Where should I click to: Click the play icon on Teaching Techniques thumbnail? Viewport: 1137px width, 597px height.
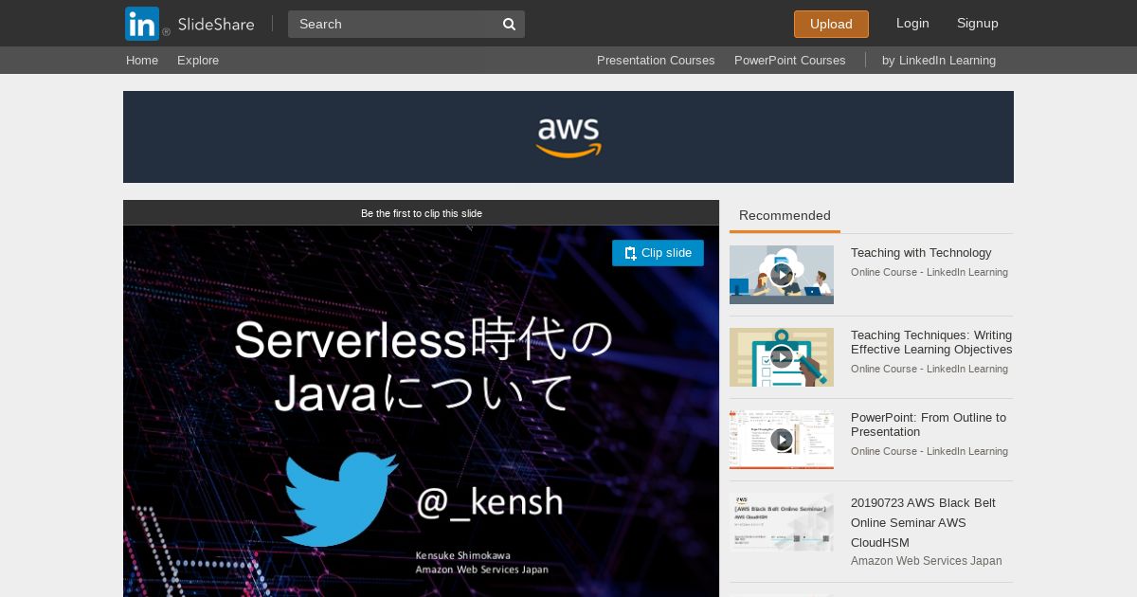point(782,357)
